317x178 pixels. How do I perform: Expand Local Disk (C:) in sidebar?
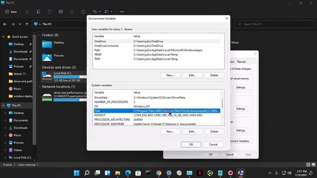tap(5, 158)
